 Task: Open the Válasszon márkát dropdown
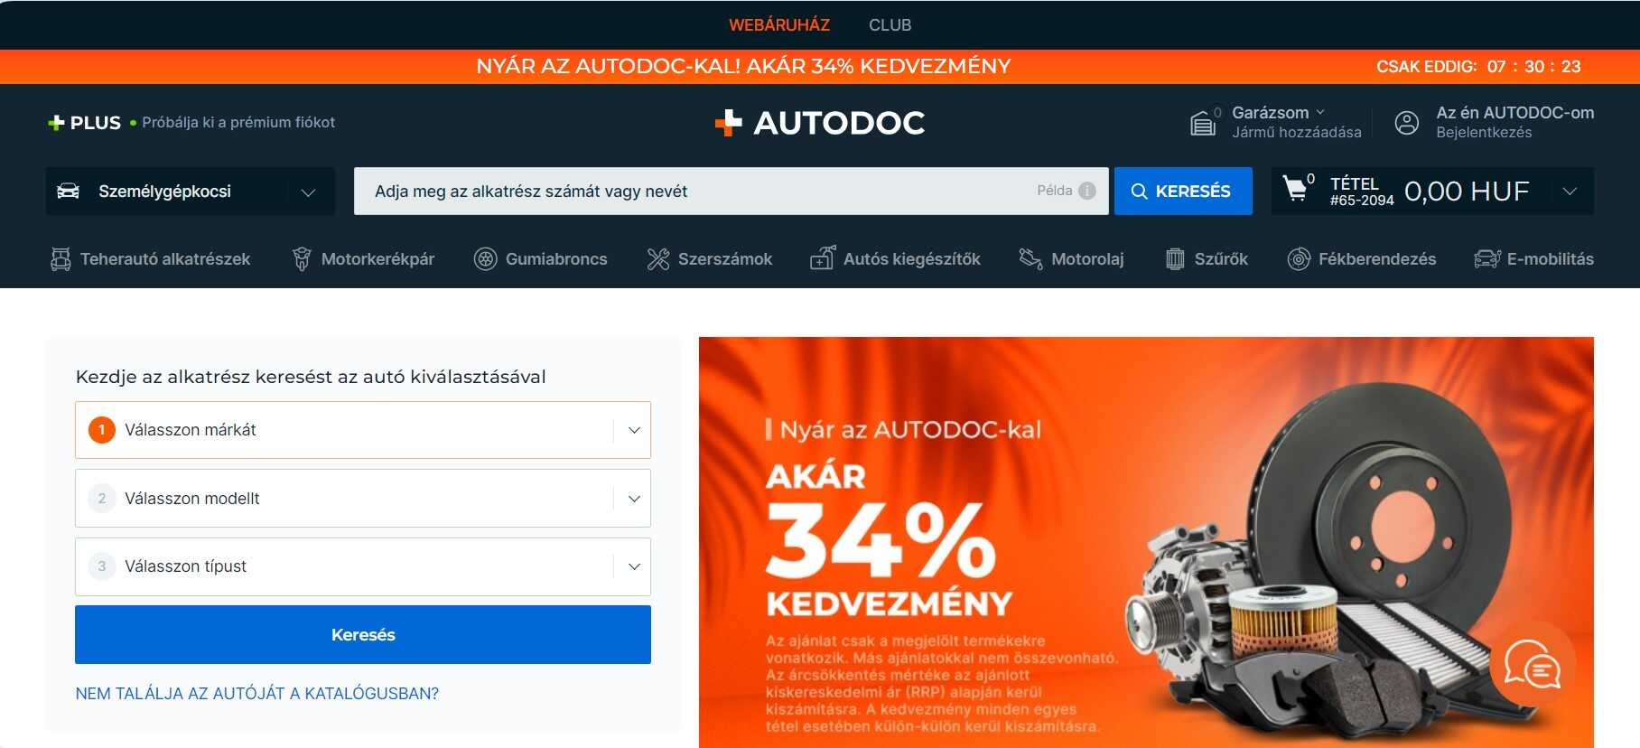(x=363, y=430)
